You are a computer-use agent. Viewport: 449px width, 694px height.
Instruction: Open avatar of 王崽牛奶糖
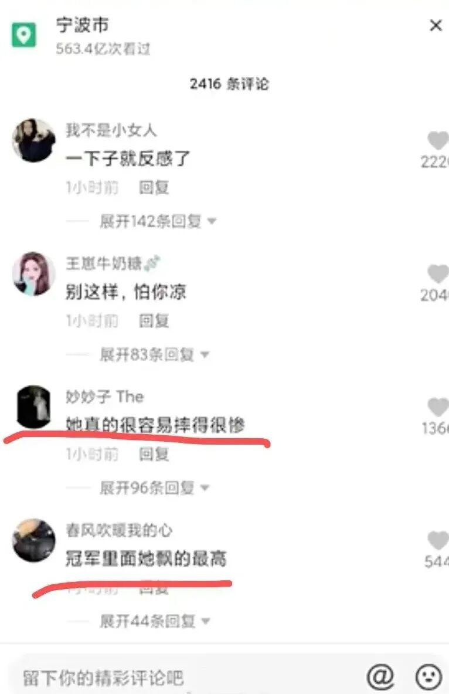click(33, 273)
